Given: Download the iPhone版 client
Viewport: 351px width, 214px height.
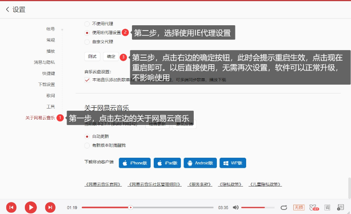Looking at the screenshot, I should tap(135, 163).
